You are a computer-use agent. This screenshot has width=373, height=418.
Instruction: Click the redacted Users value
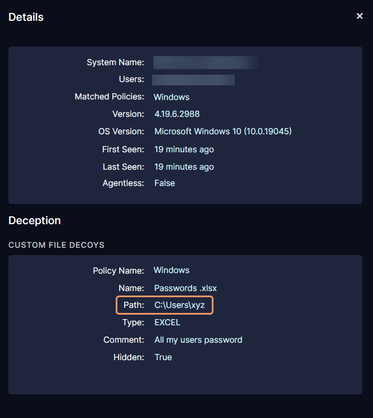click(194, 80)
